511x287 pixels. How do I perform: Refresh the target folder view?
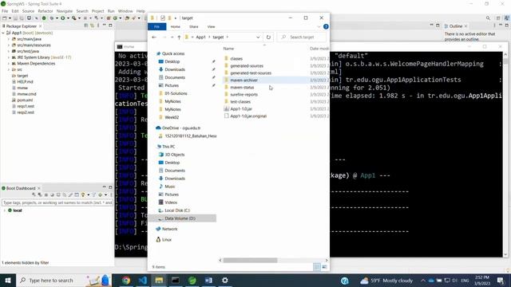268,37
